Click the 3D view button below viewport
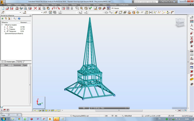The image size is (194, 121). point(84,108)
